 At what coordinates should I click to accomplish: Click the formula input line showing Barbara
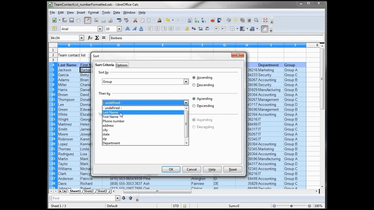(216, 38)
